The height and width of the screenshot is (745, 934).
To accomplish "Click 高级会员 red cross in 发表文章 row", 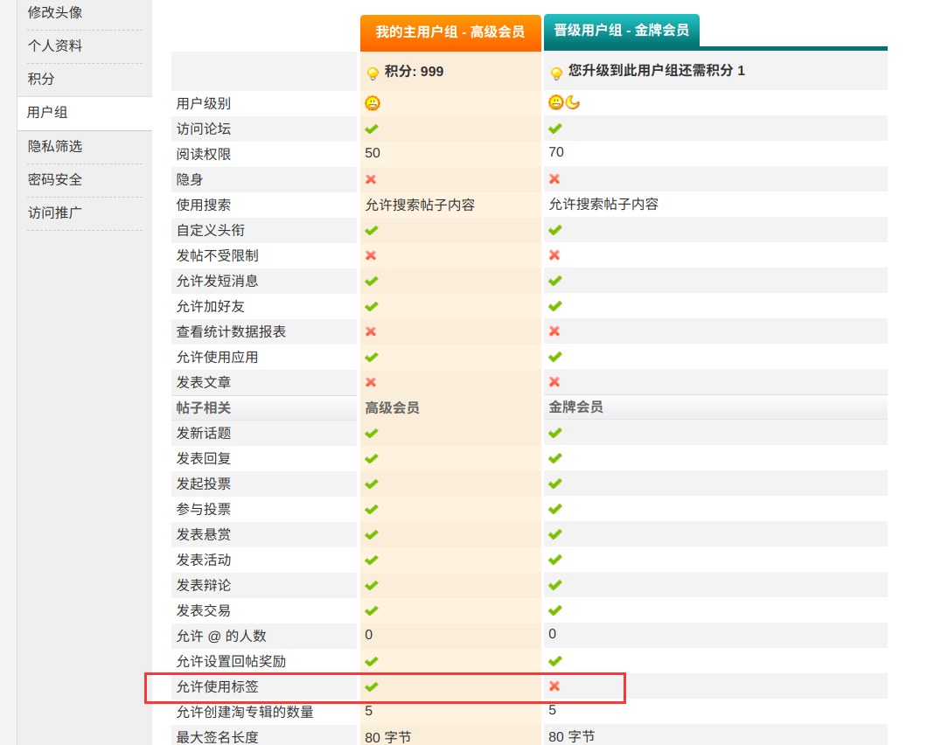I will [x=371, y=382].
